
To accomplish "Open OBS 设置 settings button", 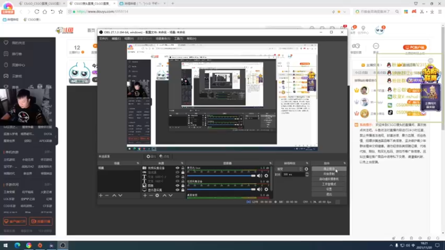I will coord(329,189).
